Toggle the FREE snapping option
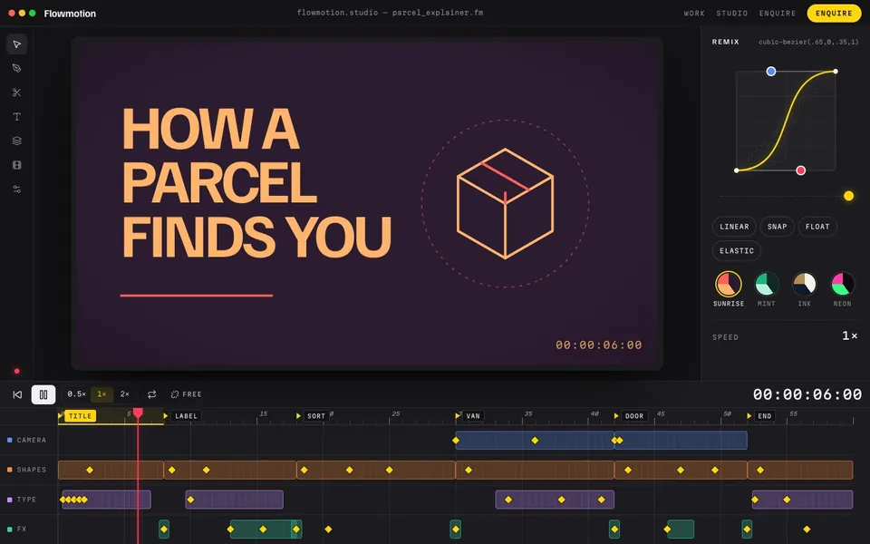 [x=187, y=394]
